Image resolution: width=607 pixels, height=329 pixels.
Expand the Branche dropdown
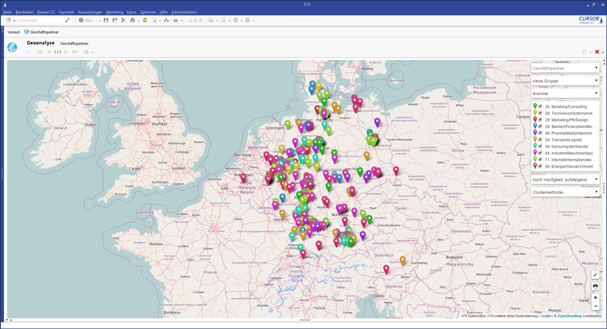565,94
